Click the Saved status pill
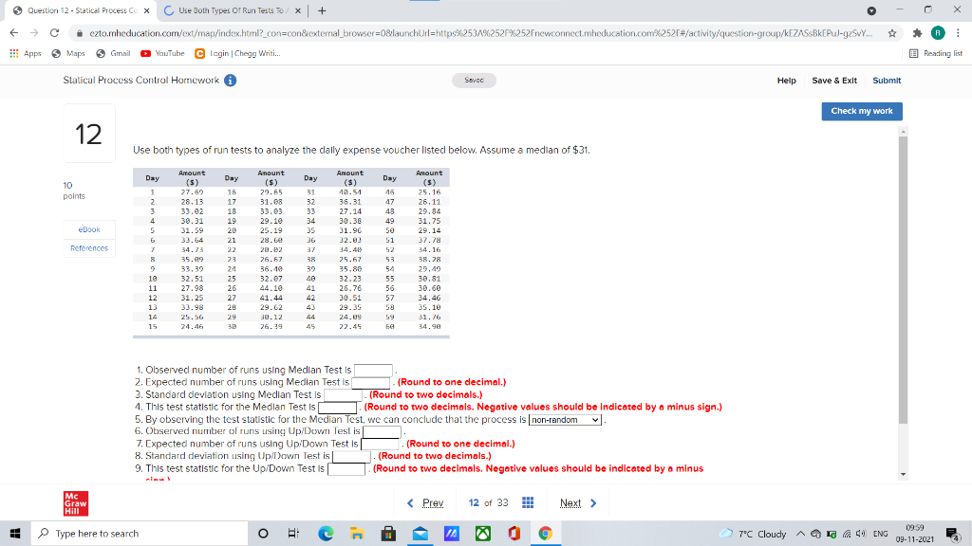 point(474,81)
